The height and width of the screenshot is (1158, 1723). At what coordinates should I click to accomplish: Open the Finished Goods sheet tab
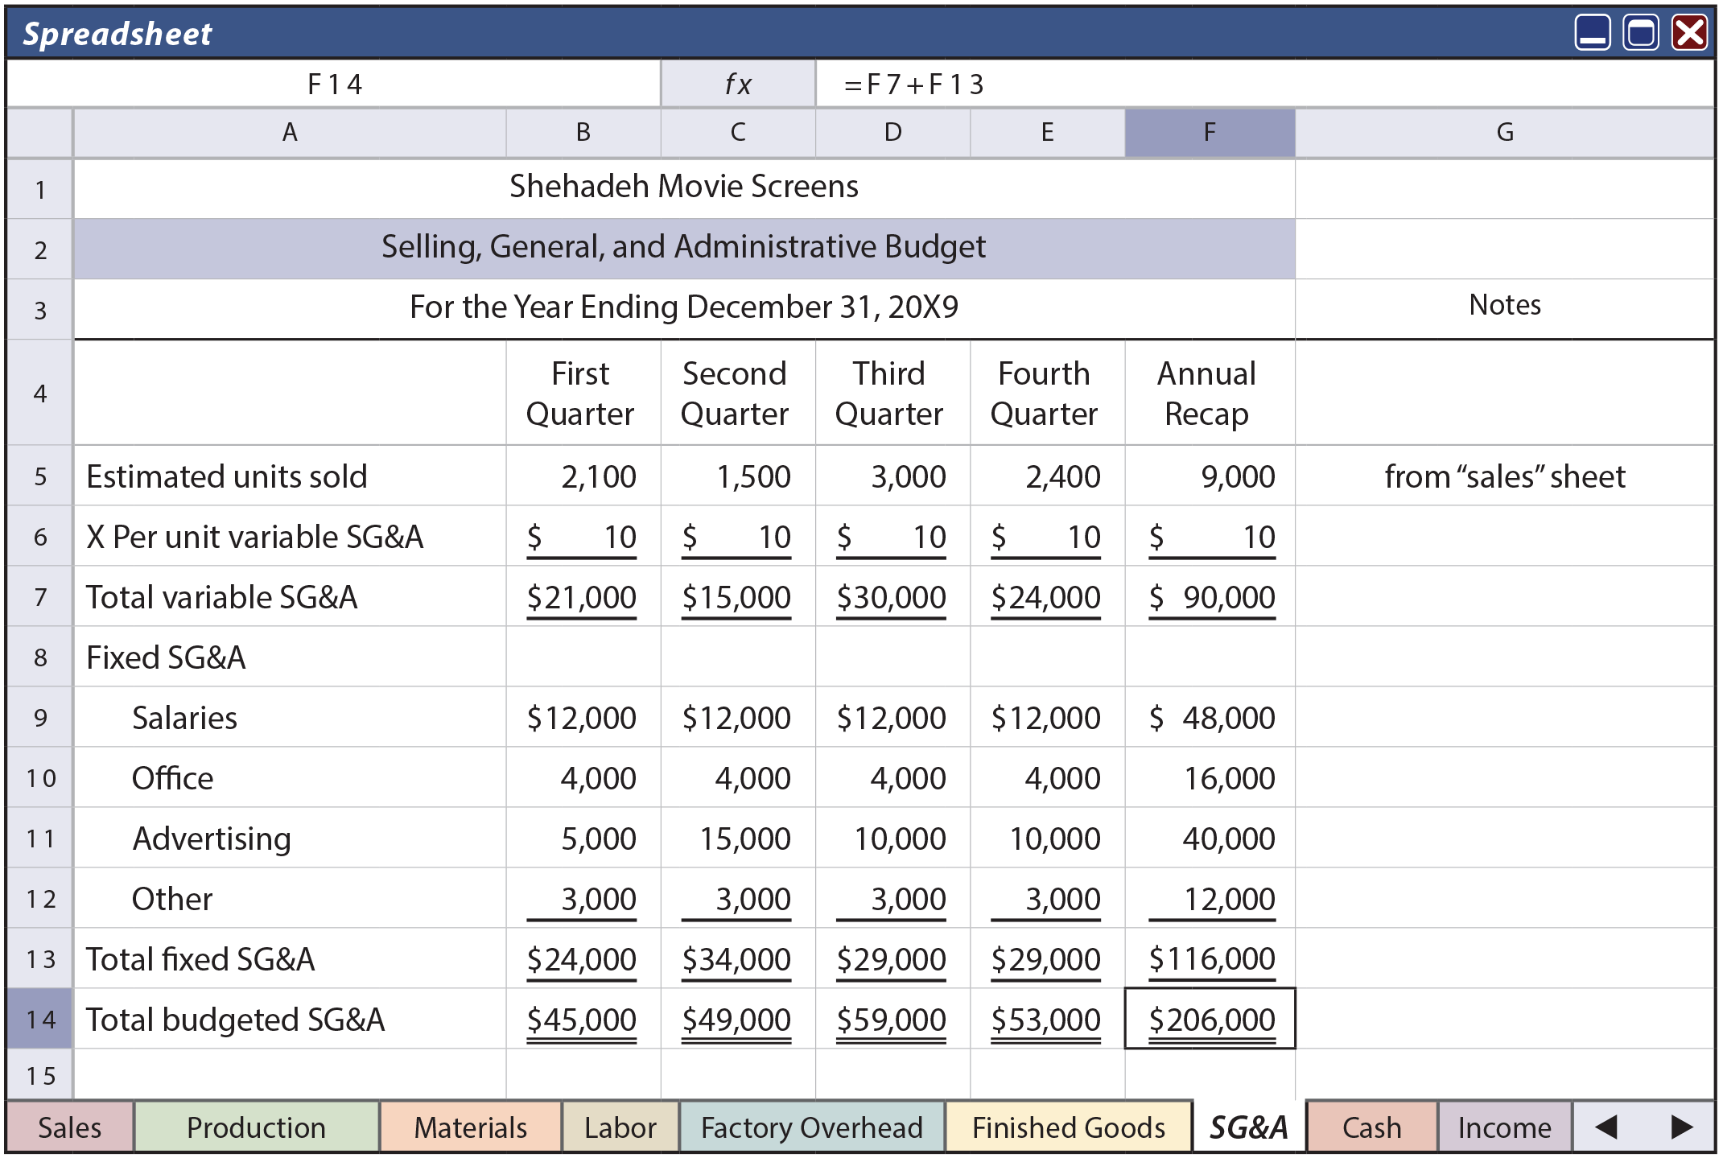coord(1069,1127)
